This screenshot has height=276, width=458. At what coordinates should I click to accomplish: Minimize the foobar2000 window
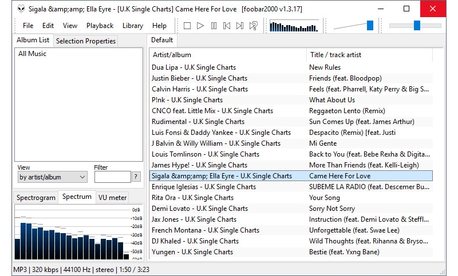click(381, 9)
